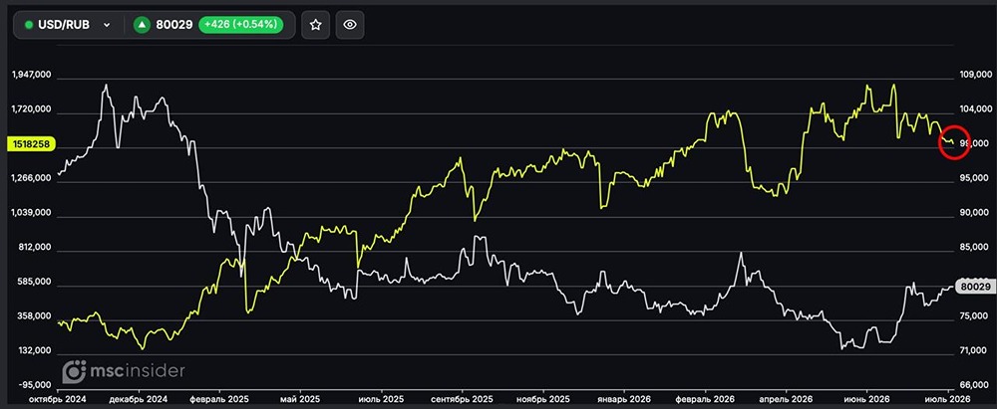Select the 80029 price tag on right axis
997x409 pixels.
point(976,287)
